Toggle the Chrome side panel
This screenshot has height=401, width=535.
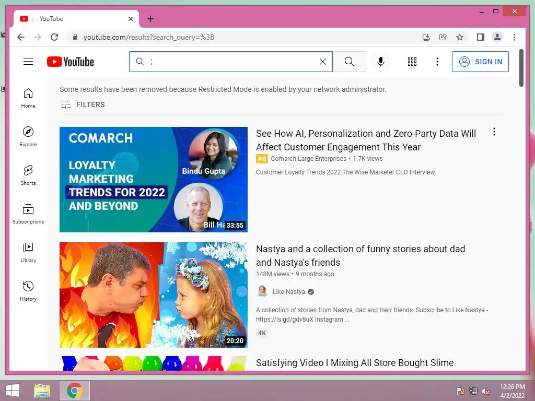[x=481, y=37]
